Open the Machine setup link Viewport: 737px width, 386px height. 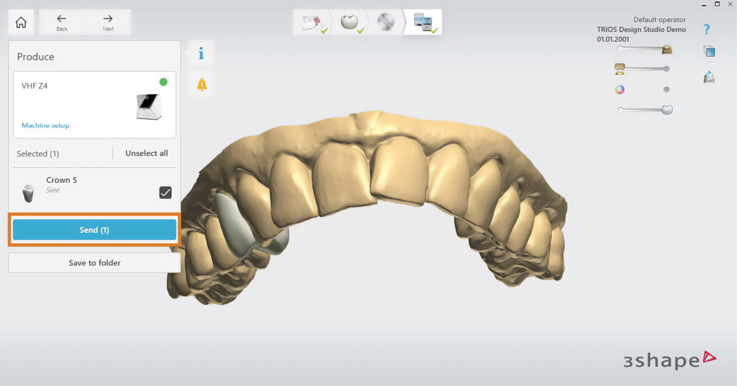45,125
